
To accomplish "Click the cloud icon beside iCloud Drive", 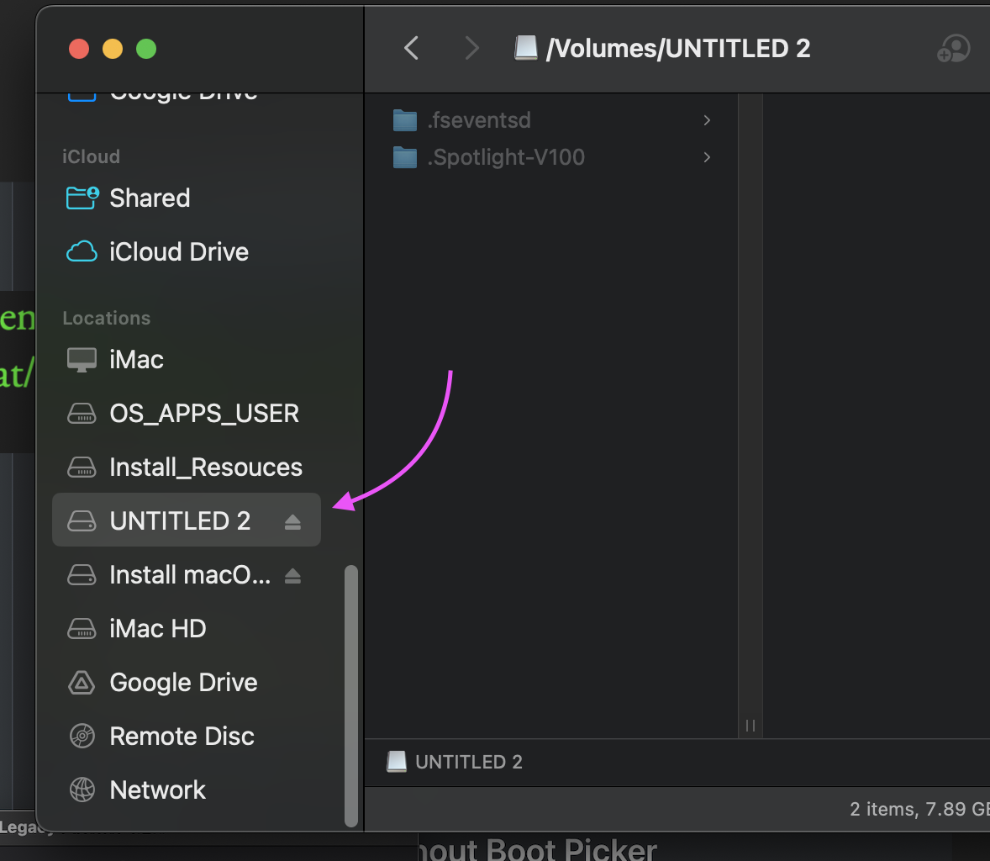I will [82, 251].
